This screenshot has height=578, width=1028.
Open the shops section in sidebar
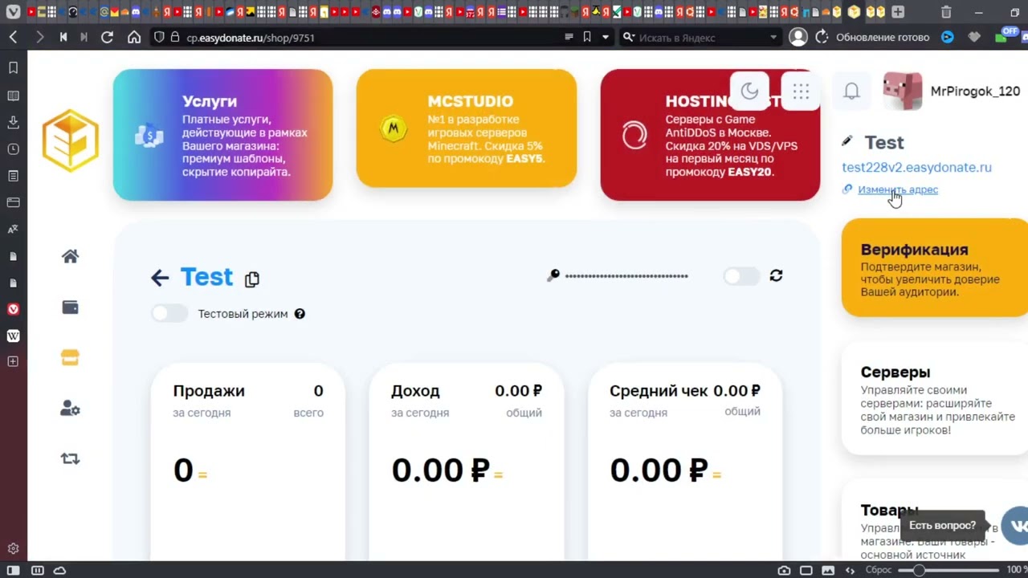70,358
